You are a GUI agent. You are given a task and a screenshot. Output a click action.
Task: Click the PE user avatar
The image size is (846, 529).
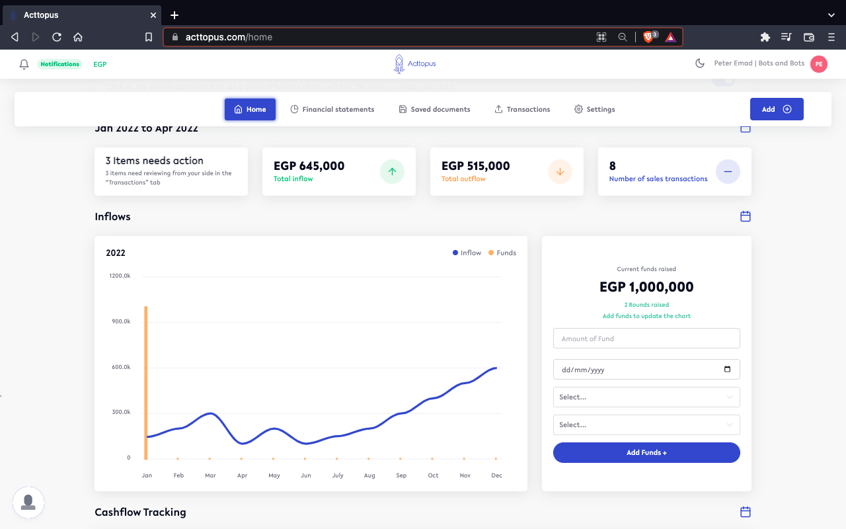[x=819, y=64]
